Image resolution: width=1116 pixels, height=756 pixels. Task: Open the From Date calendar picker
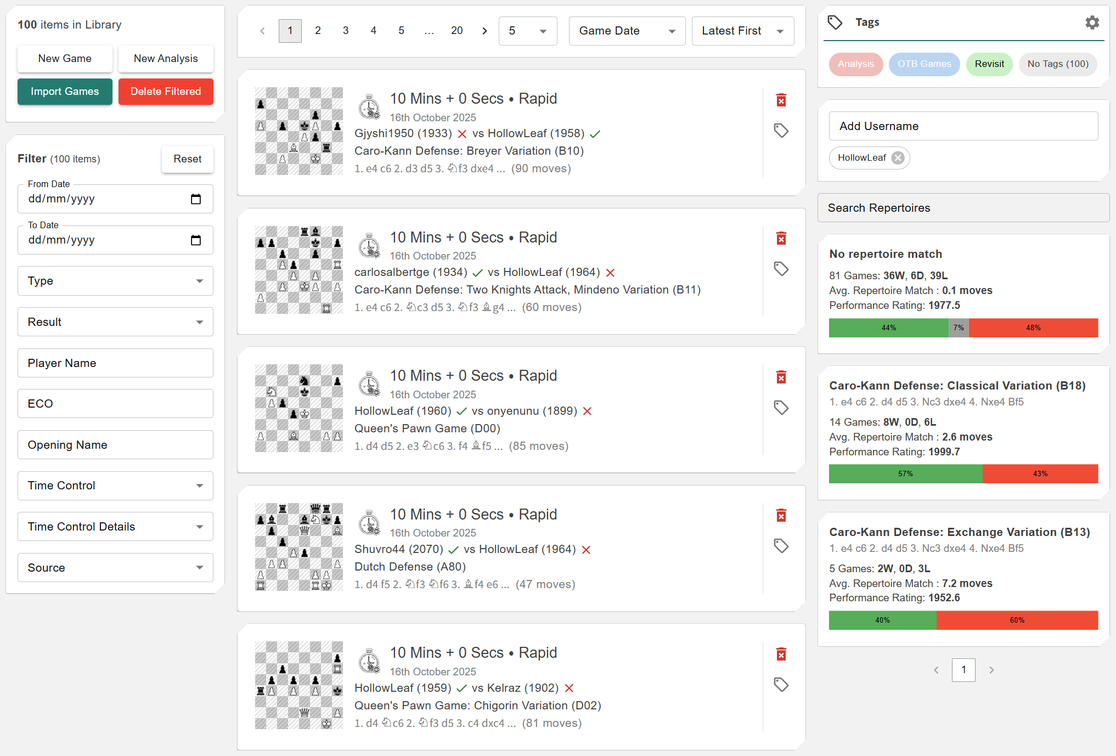point(196,199)
